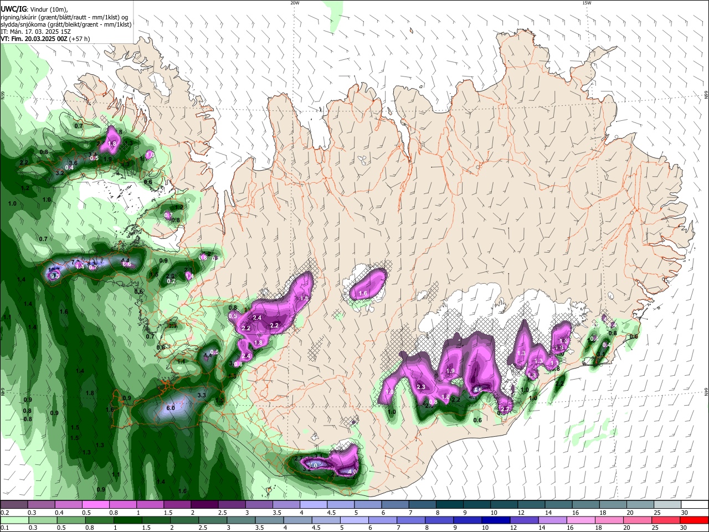
Task: Click the pink swatch labeled 18 in rain scale
Action: pyautogui.click(x=609, y=520)
